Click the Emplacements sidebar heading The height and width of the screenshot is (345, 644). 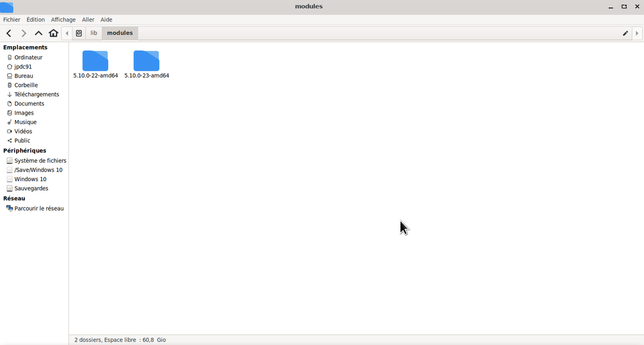pyautogui.click(x=25, y=47)
